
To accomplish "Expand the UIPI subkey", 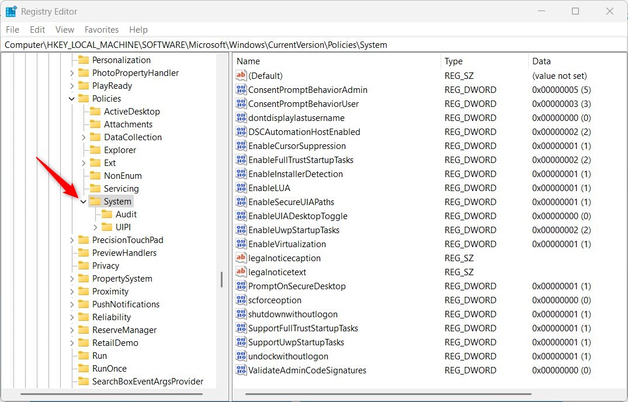I will pos(95,227).
